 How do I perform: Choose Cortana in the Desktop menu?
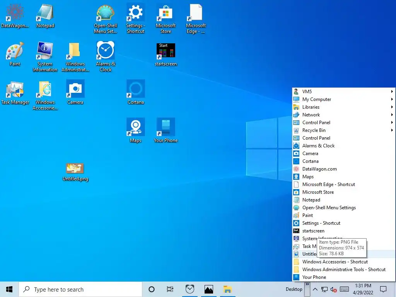(343, 161)
